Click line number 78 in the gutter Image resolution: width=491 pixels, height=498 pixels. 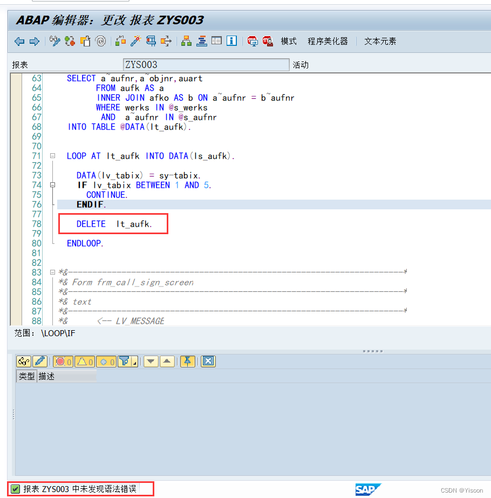[37, 224]
